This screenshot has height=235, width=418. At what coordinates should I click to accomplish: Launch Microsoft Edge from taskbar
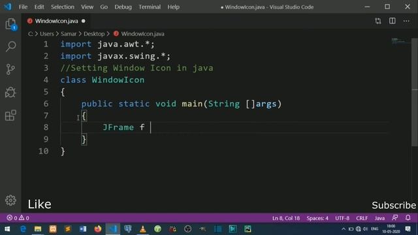(x=23, y=229)
